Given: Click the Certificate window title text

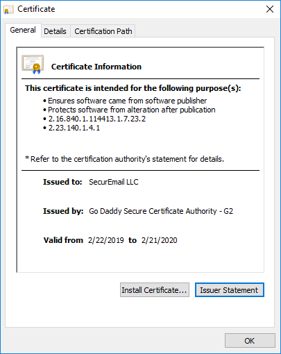Looking at the screenshot, I should [36, 9].
